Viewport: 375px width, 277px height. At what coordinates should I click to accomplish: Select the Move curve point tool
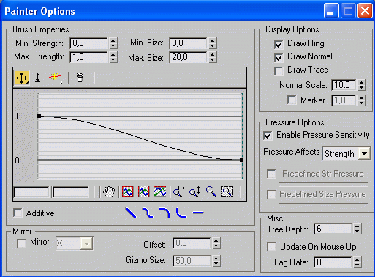(x=22, y=78)
